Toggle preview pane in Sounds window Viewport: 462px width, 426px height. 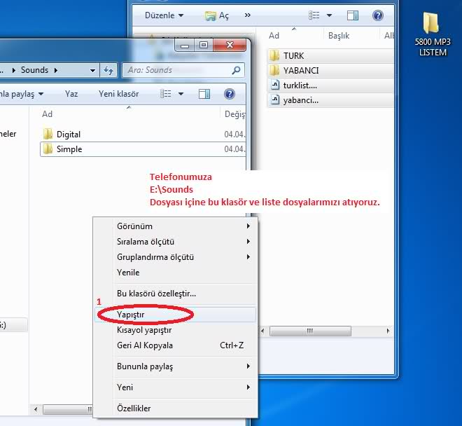pyautogui.click(x=204, y=94)
